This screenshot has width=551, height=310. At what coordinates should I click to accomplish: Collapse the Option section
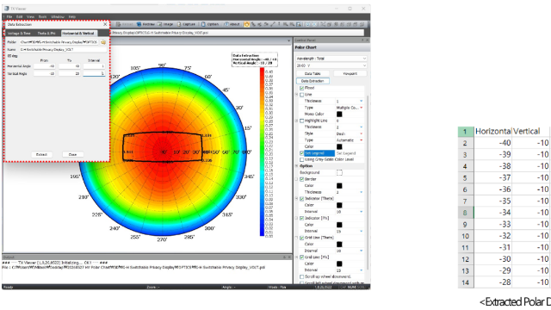[x=296, y=166]
